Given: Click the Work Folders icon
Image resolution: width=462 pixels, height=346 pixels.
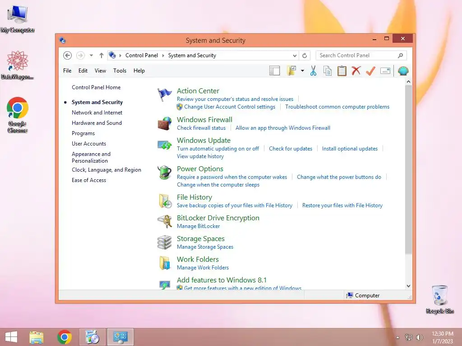Looking at the screenshot, I should (165, 263).
